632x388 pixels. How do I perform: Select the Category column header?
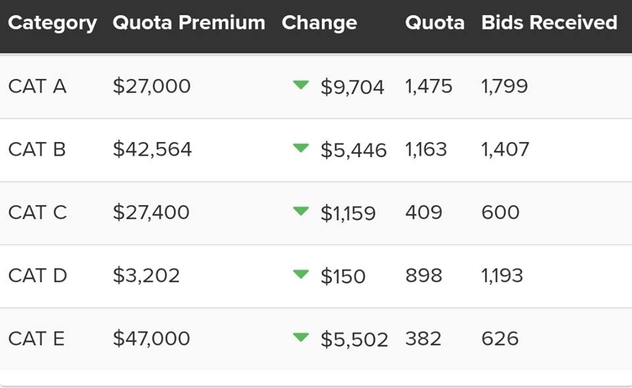(53, 23)
